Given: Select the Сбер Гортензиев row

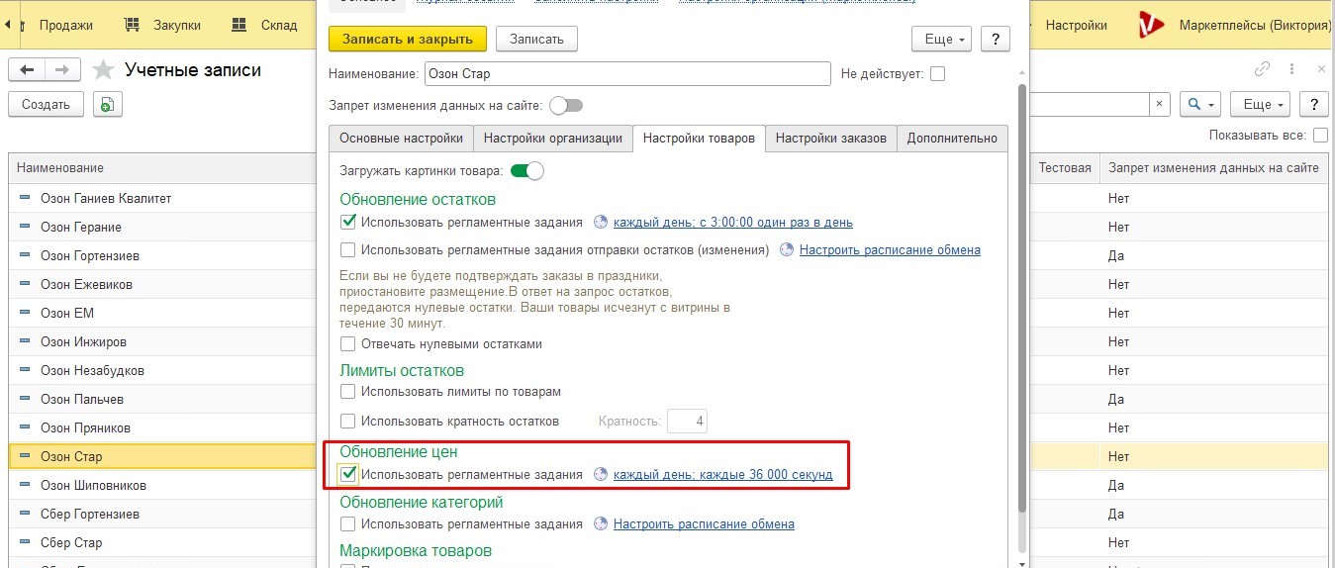Looking at the screenshot, I should 162,515.
